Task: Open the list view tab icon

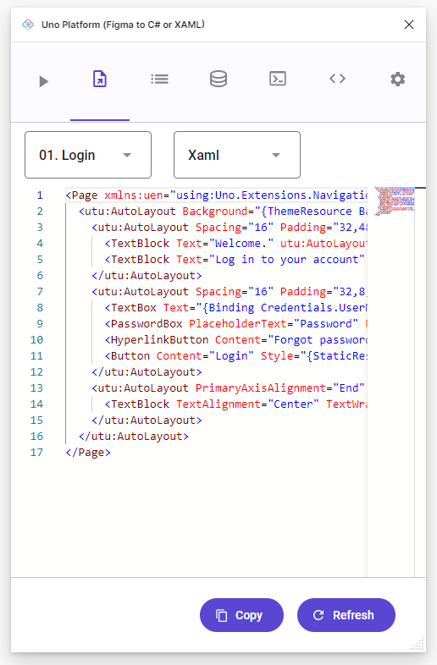Action: (x=159, y=80)
